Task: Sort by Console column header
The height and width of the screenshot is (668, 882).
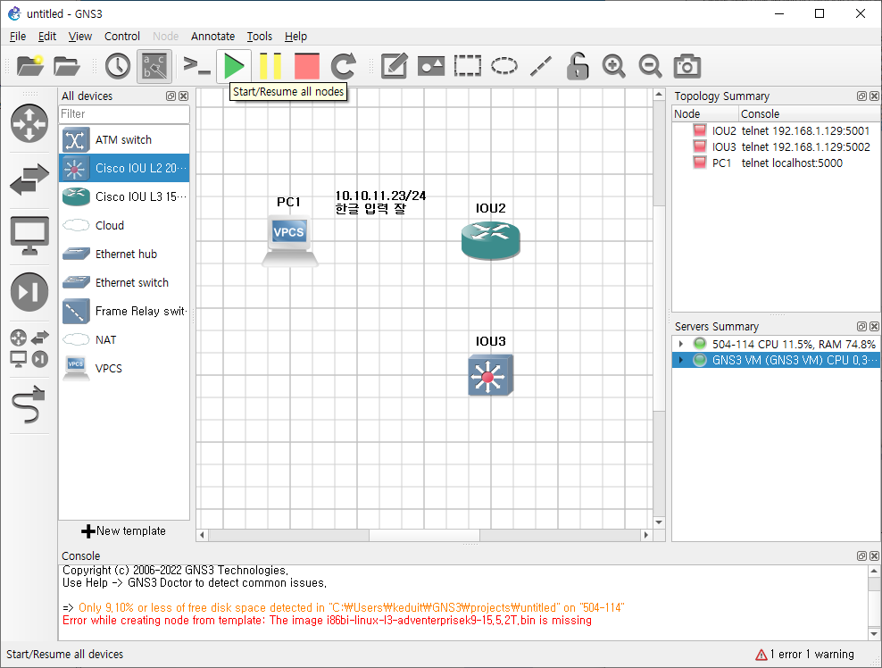Action: tap(809, 113)
